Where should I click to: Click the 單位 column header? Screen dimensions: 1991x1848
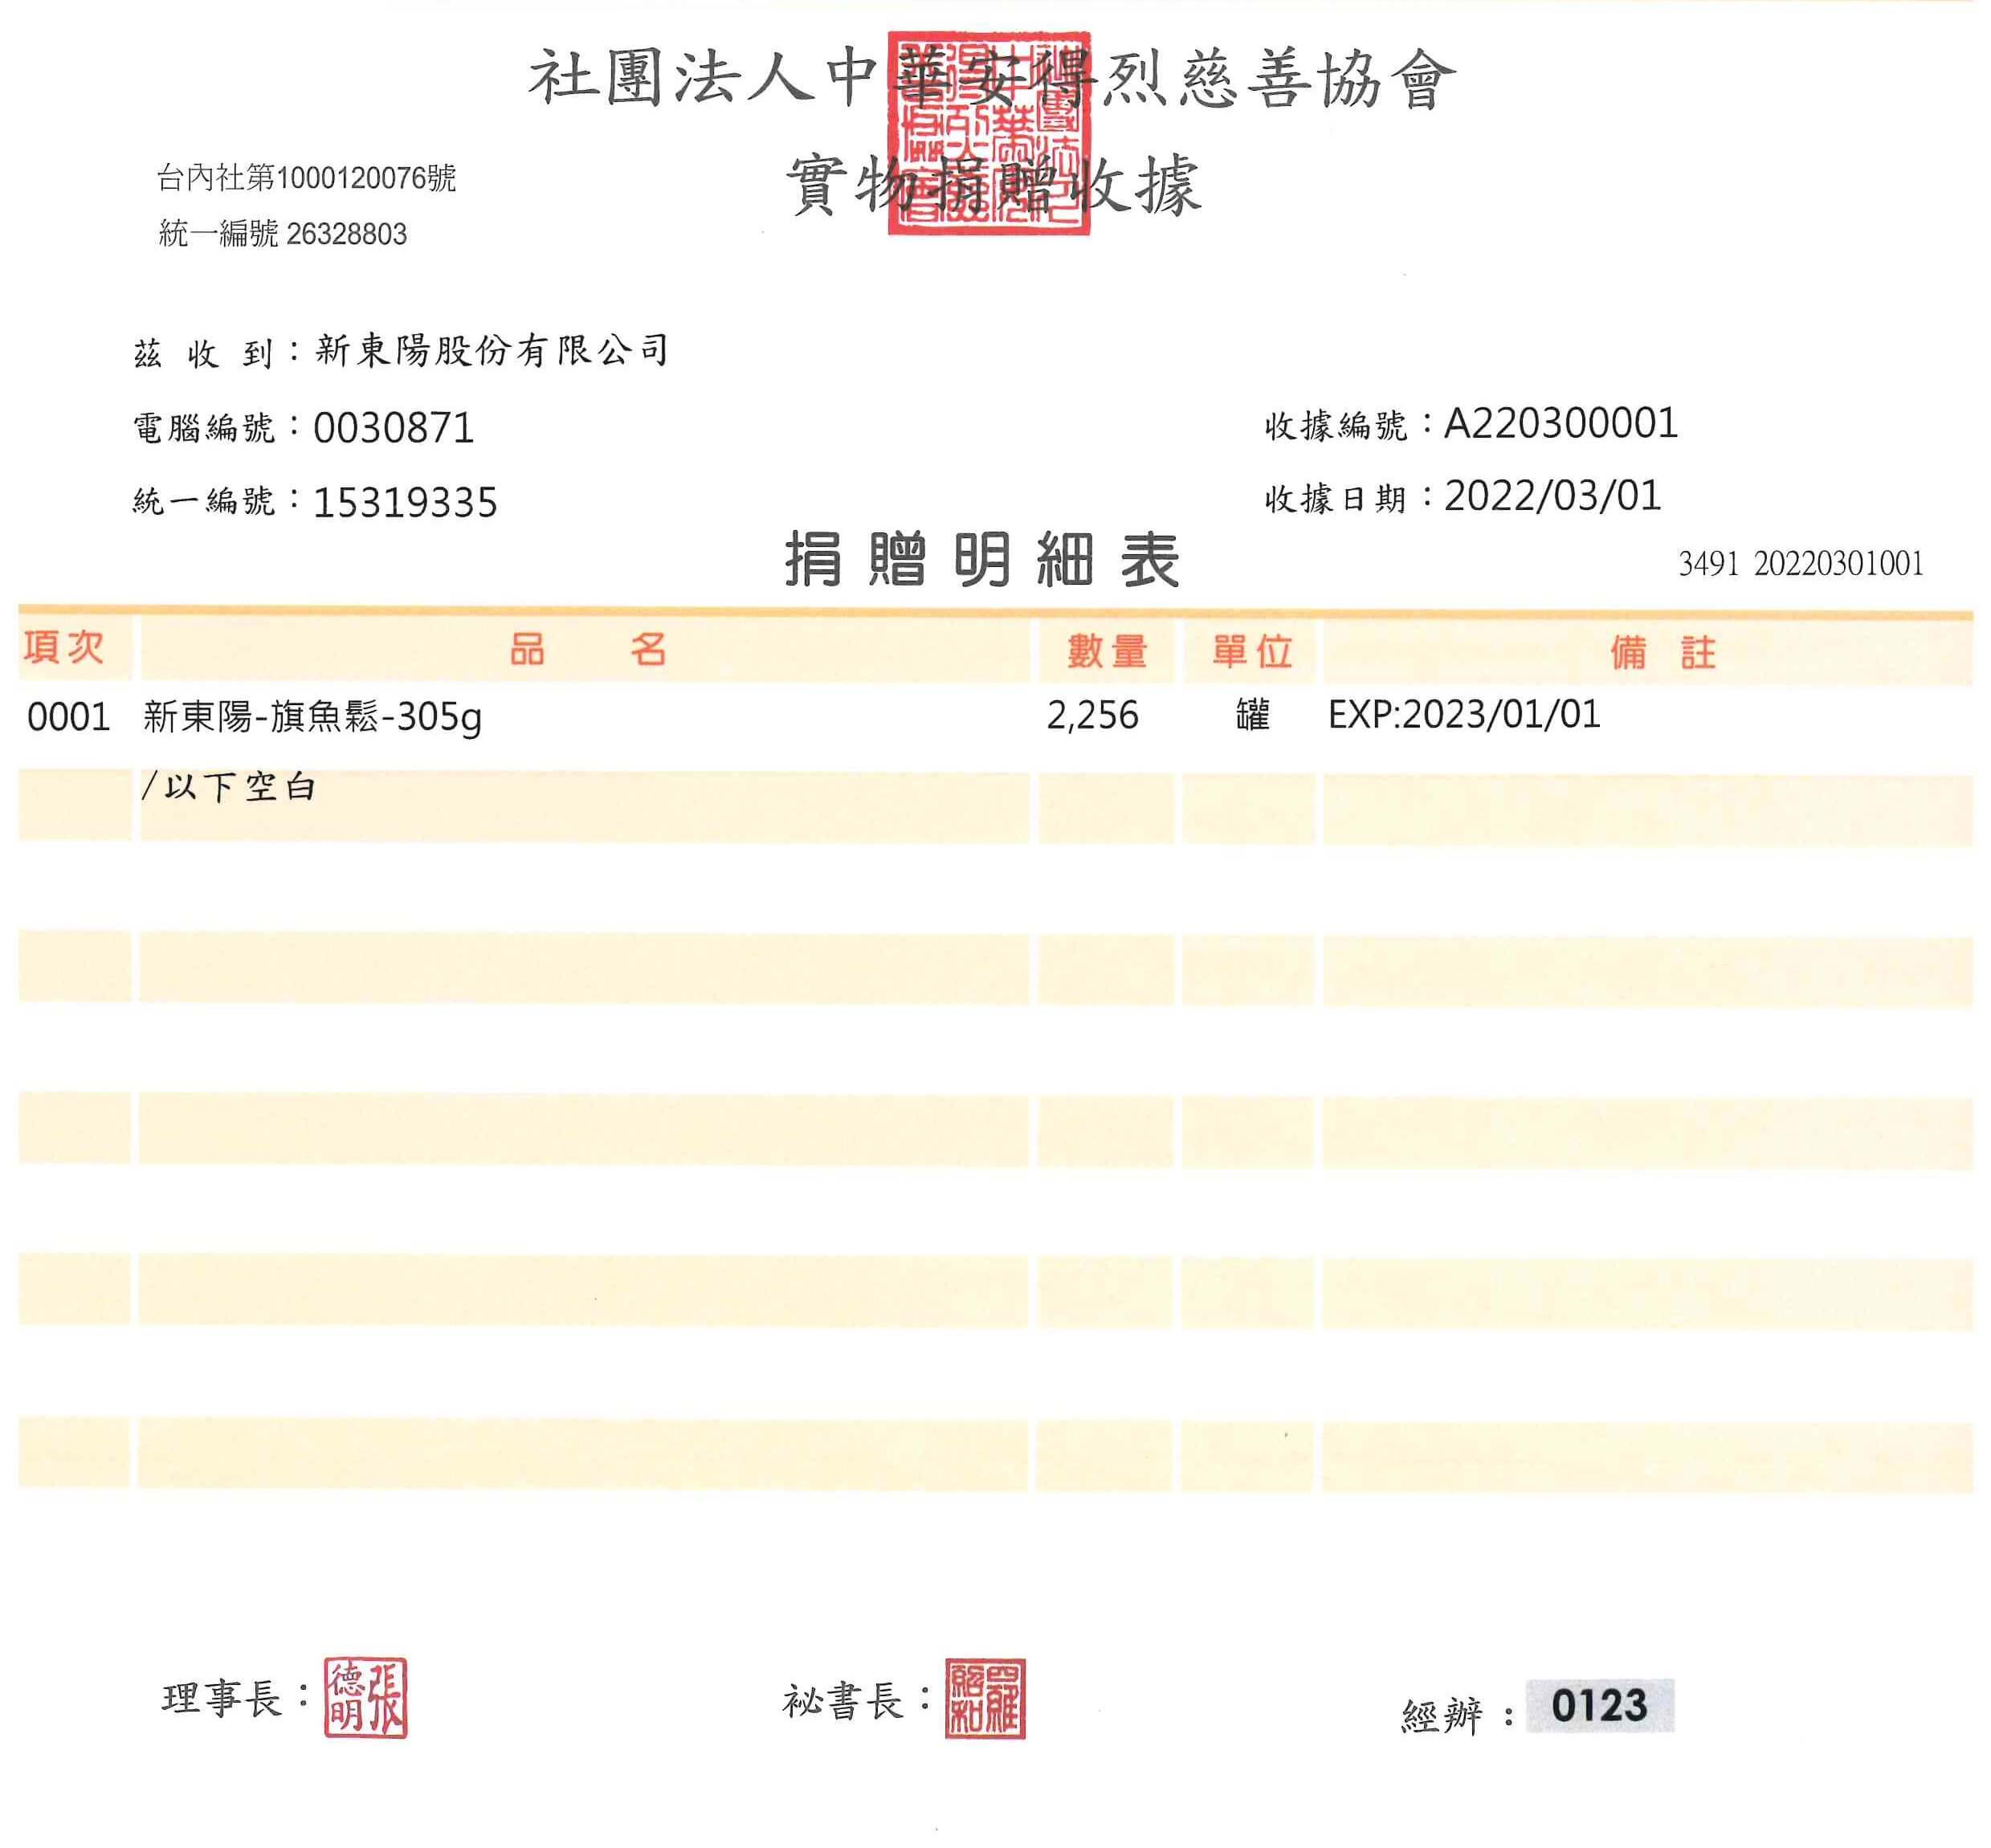click(1252, 652)
